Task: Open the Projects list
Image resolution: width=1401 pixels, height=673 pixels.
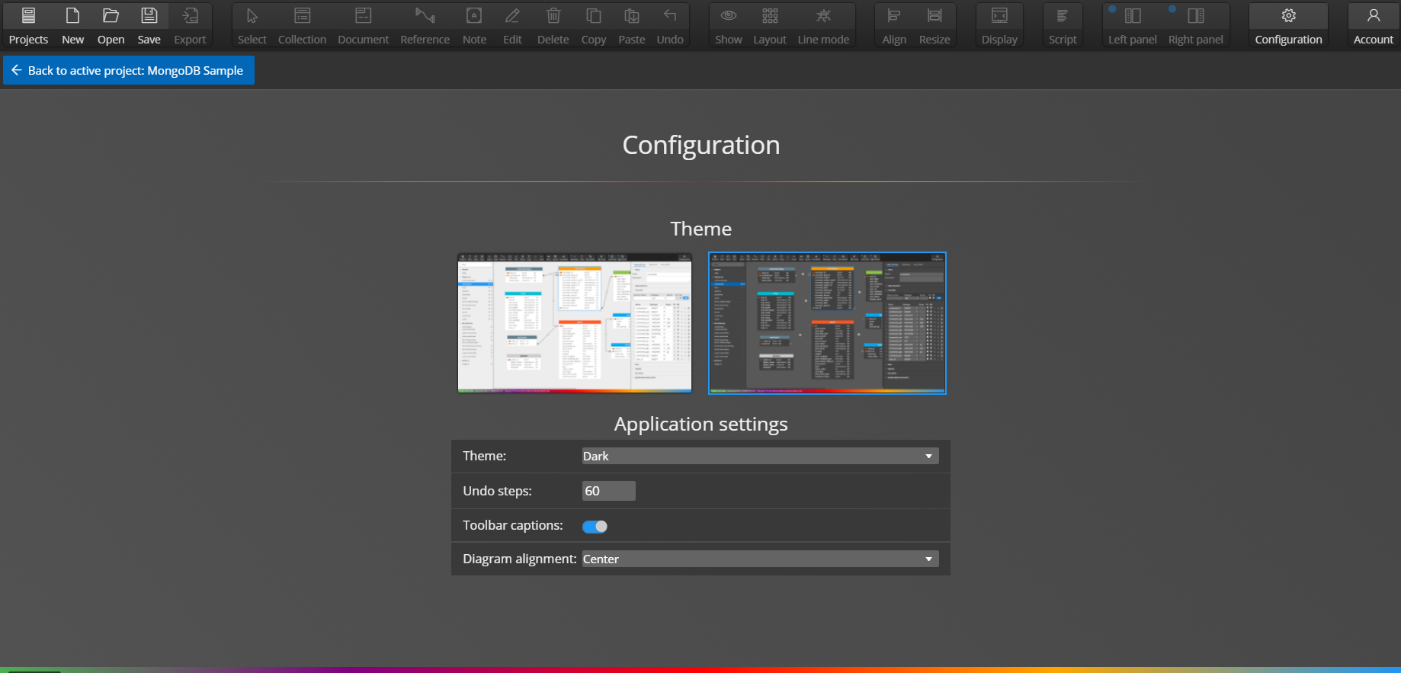Action: (28, 26)
